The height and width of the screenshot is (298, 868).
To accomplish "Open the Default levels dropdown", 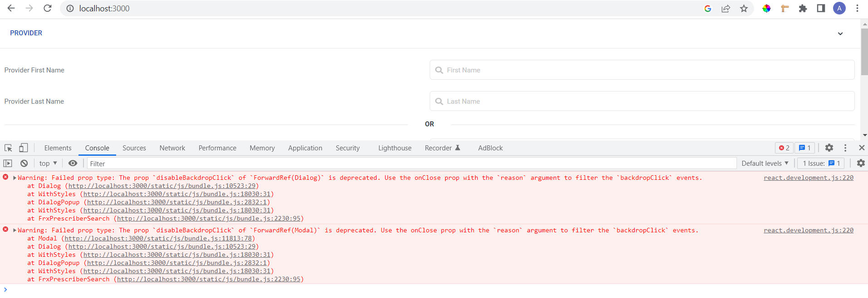I will pos(765,163).
